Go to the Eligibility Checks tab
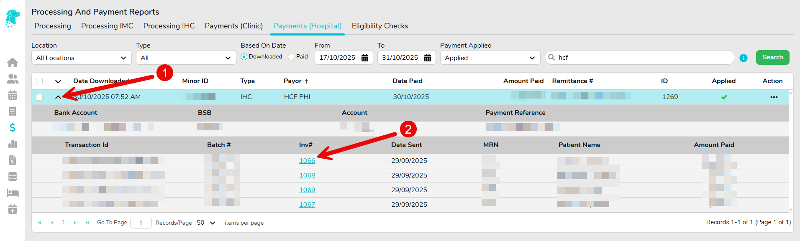This screenshot has height=241, width=800. (x=379, y=26)
